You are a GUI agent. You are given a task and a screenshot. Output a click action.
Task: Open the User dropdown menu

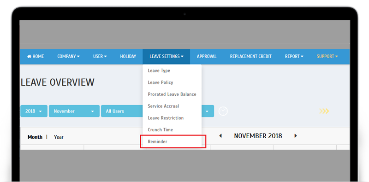(x=100, y=56)
